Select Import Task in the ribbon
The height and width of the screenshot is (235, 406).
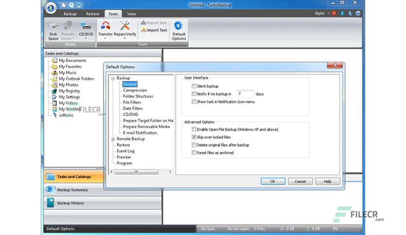pos(154,30)
